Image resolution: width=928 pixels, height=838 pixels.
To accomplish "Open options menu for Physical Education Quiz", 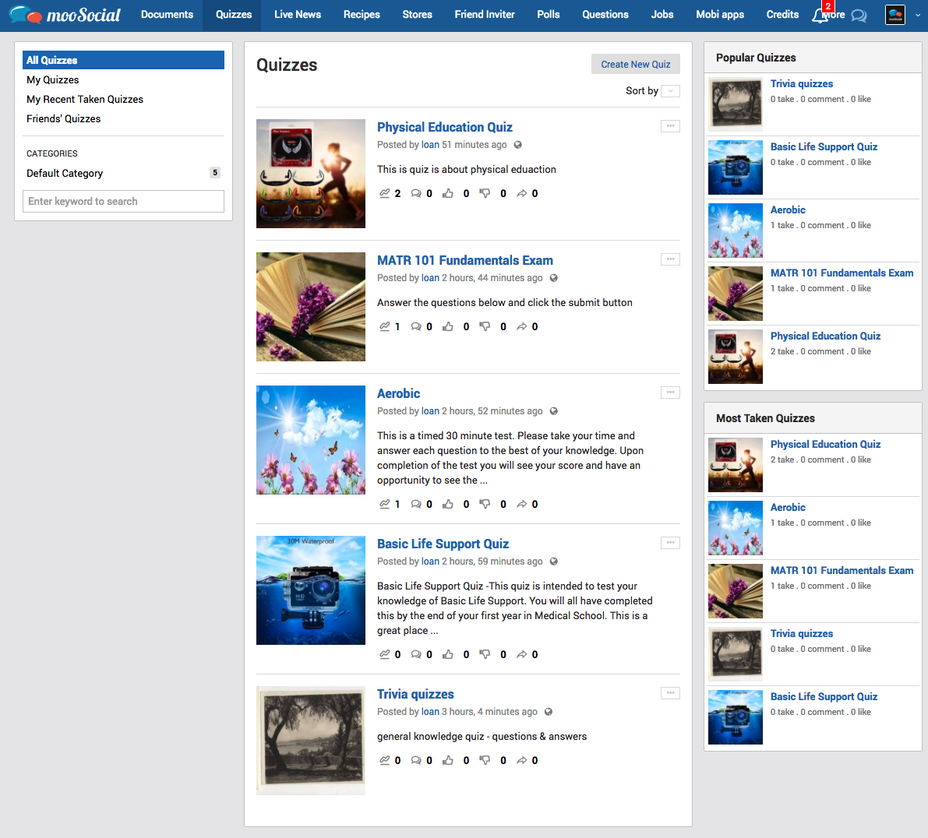I will click(670, 126).
